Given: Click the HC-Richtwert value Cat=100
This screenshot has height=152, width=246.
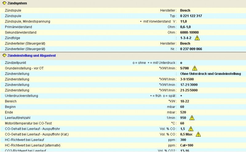Looking at the screenshot, I should point(187,145).
